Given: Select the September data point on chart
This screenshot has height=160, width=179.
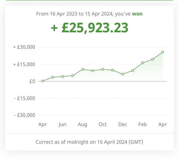Looking at the screenshot, I should point(93,71).
